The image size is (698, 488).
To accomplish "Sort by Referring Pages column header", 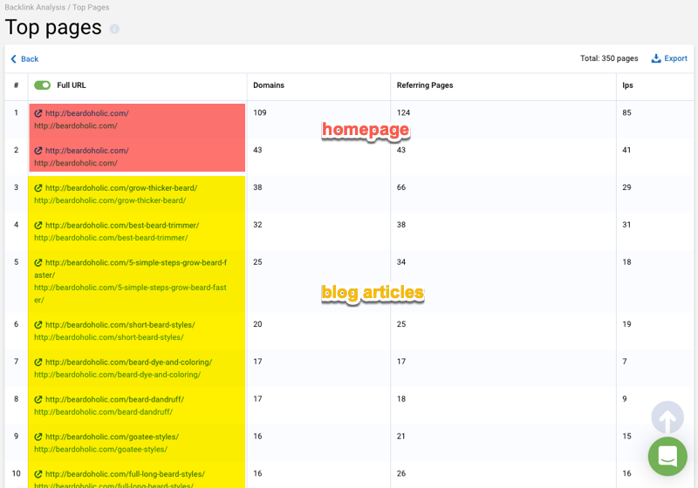I will point(425,85).
